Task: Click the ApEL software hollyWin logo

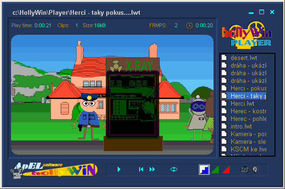Action: click(x=54, y=170)
